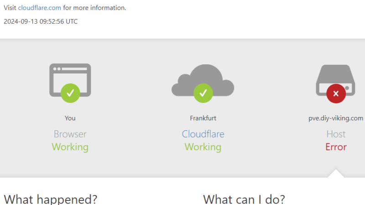Image resolution: width=365 pixels, height=205 pixels.
Task: Select the timestamp 2024-09-13 09:52:56 UTC
Action: coord(41,21)
